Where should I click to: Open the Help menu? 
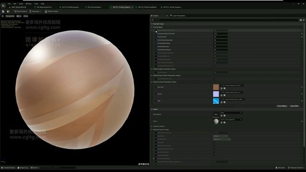point(43,4)
